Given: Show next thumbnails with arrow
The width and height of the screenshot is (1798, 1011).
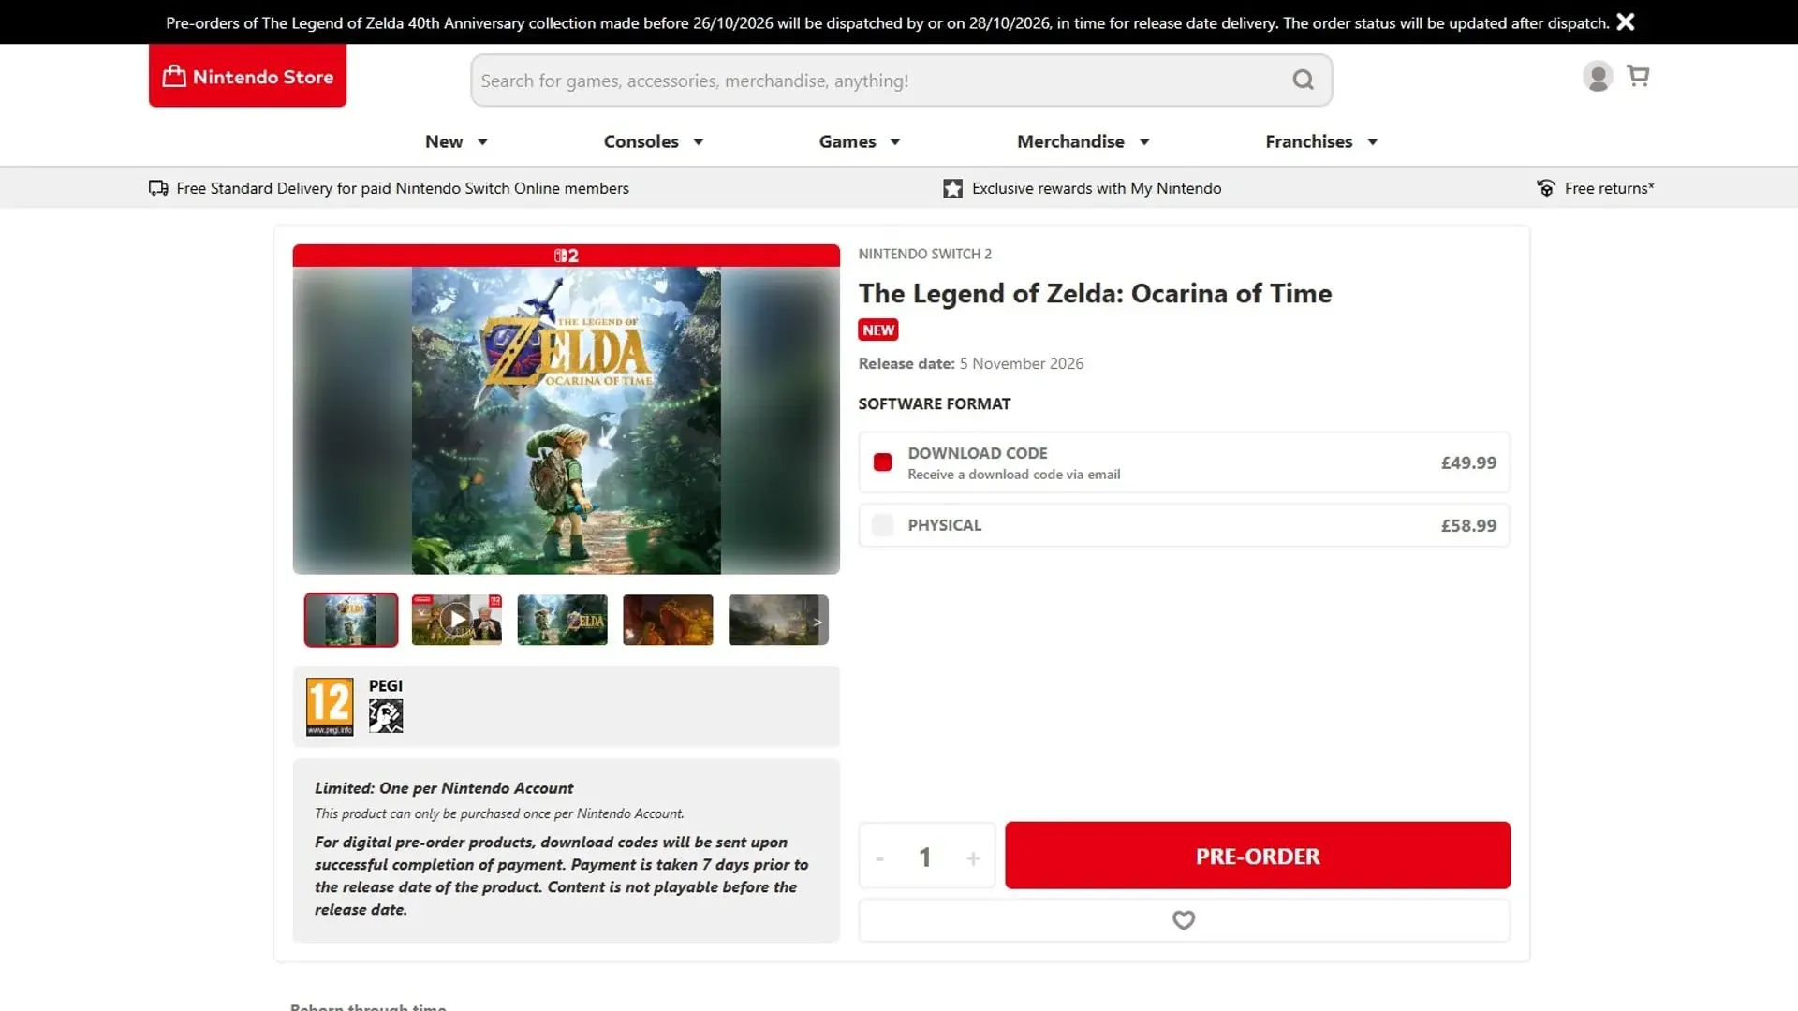Looking at the screenshot, I should pos(818,621).
